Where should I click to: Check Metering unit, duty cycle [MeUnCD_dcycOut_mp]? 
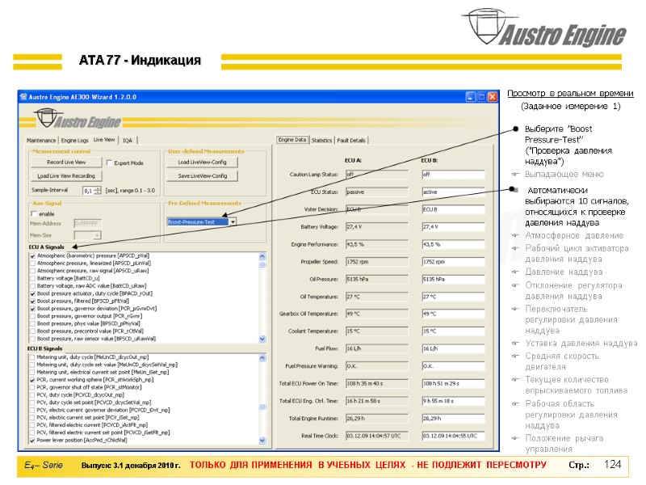point(32,357)
